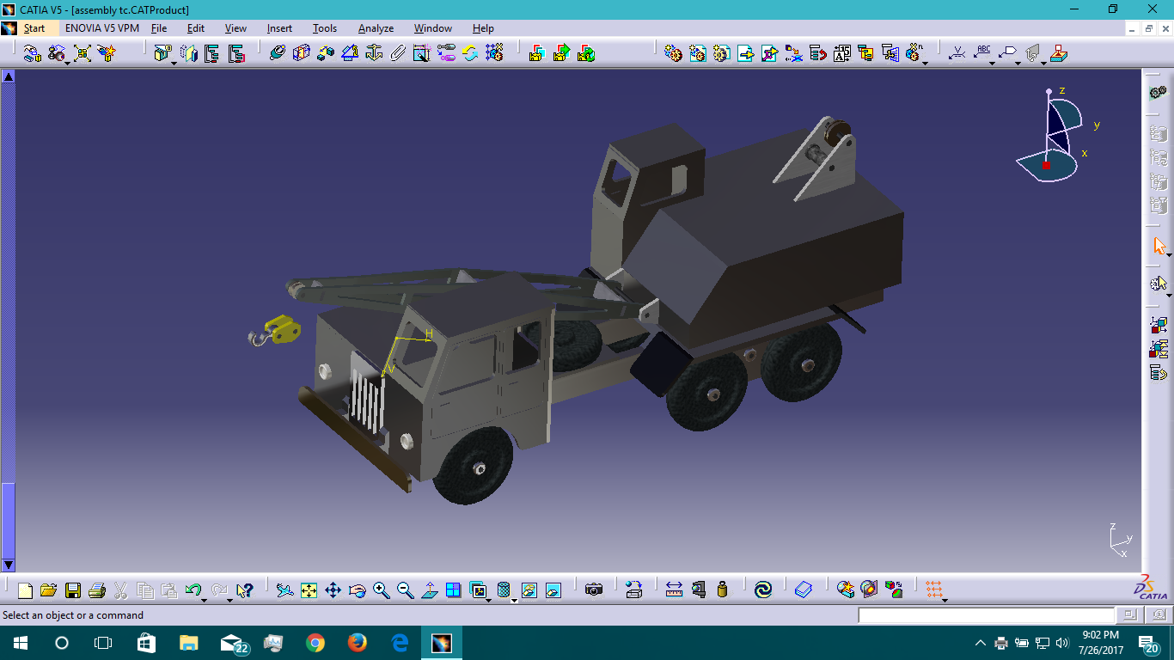Open Firefox from the Windows taskbar
The height and width of the screenshot is (660, 1174).
coord(357,643)
